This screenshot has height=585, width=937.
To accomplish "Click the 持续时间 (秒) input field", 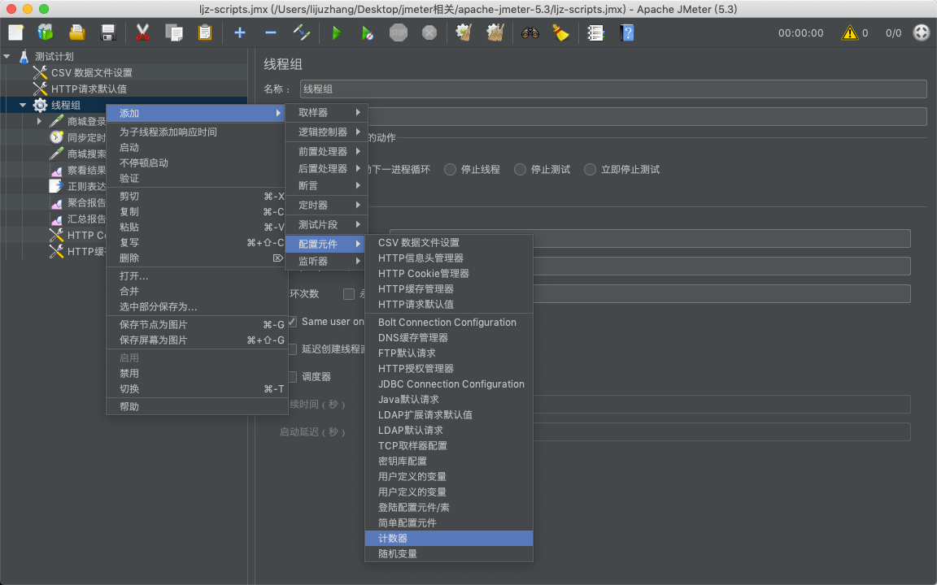I will 721,404.
